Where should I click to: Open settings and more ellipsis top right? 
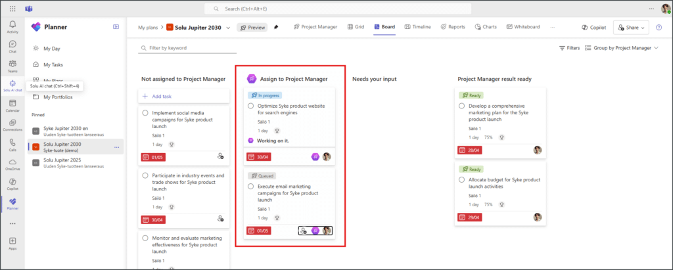tap(651, 9)
